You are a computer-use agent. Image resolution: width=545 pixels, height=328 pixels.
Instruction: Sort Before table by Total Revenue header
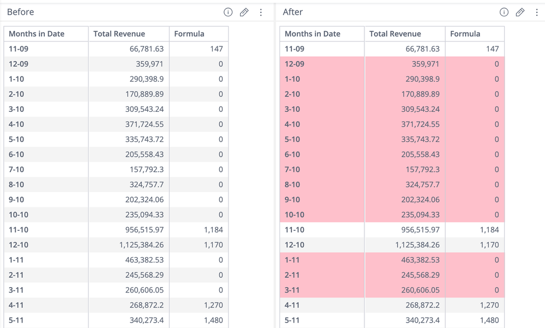(119, 34)
